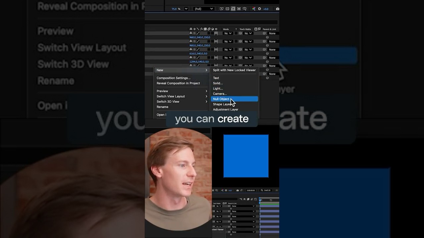Image resolution: width=424 pixels, height=238 pixels.
Task: Open Graph Editor icon in bottom timeline
Action: click(x=255, y=199)
